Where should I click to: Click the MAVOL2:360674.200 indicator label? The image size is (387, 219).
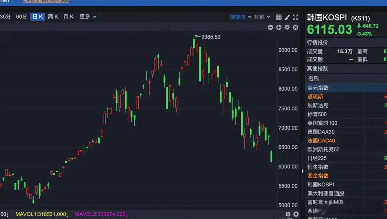tap(101, 214)
